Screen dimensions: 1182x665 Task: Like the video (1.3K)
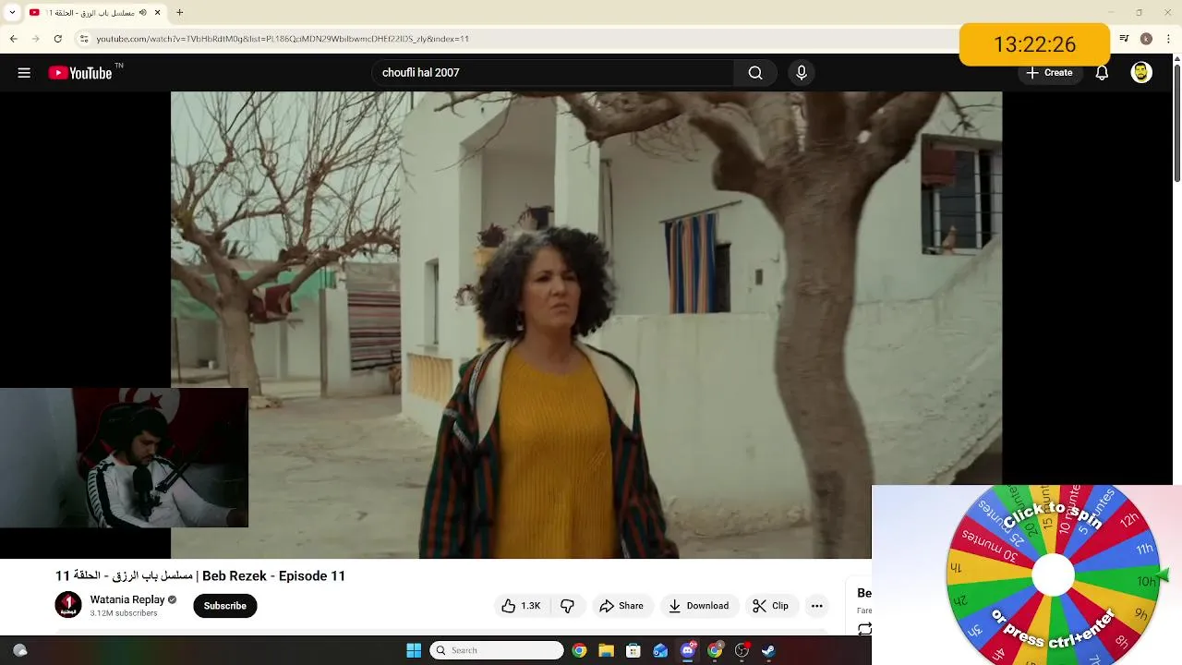click(x=522, y=606)
